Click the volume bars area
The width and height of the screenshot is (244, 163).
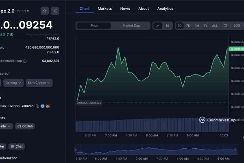coord(152,125)
